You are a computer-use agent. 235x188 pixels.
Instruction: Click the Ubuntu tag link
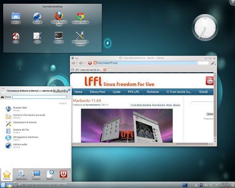tap(176, 105)
